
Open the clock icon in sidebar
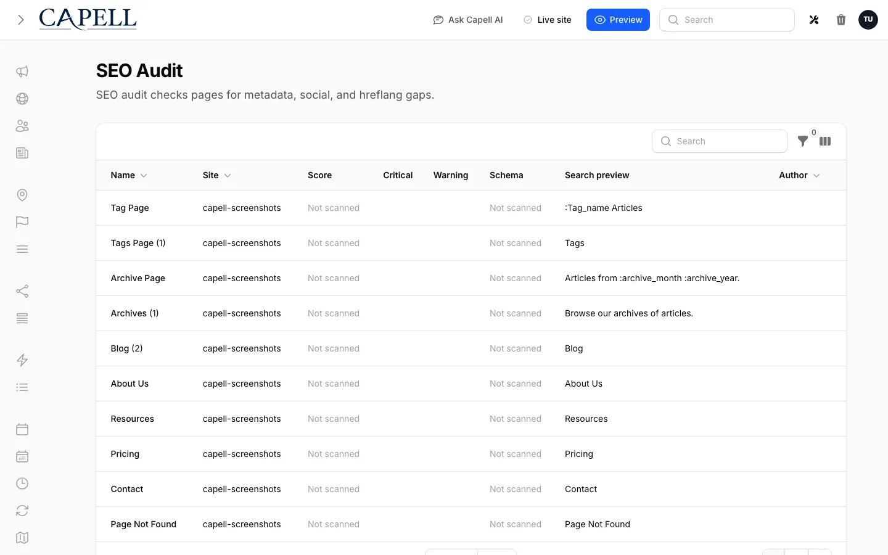[x=22, y=483]
